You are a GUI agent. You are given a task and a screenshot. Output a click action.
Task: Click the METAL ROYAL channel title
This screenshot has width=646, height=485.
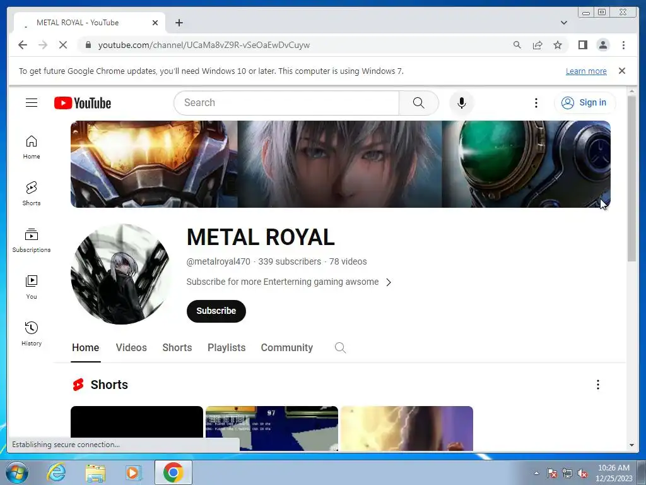tap(261, 237)
